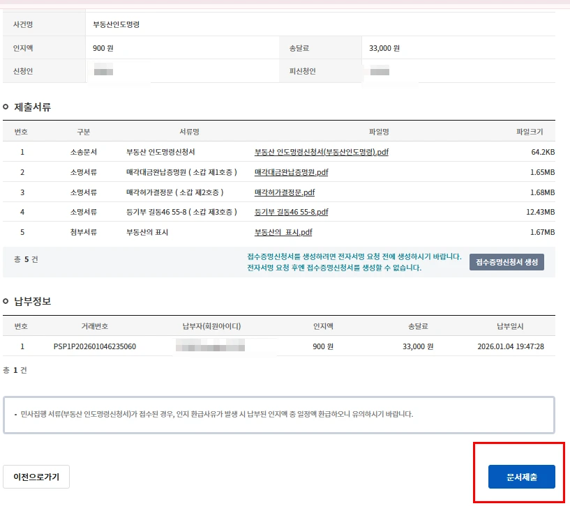Click the 총 1 건 payment count
The width and height of the screenshot is (570, 506).
tap(15, 370)
